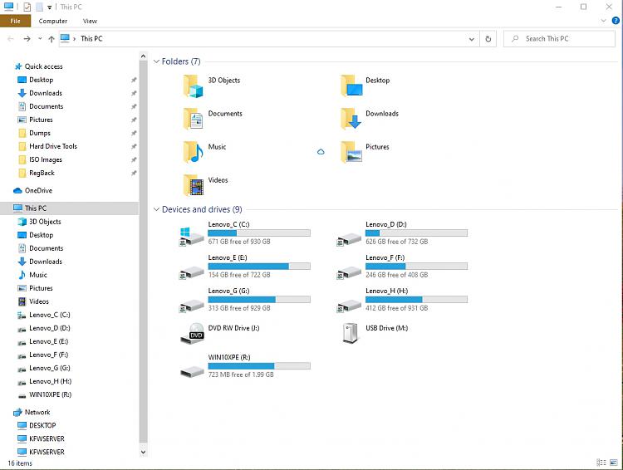Open ISO Images in Quick access
Screen dimensions: 623x470
click(46, 159)
